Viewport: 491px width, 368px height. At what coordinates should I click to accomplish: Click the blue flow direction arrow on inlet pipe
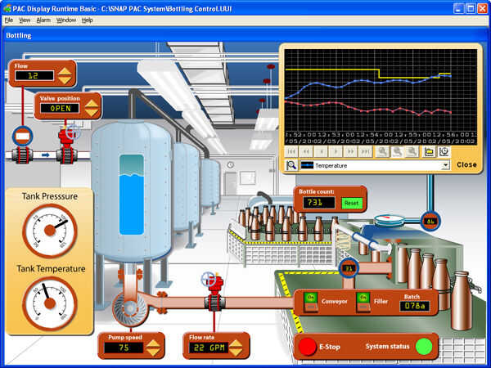pyautogui.click(x=46, y=155)
